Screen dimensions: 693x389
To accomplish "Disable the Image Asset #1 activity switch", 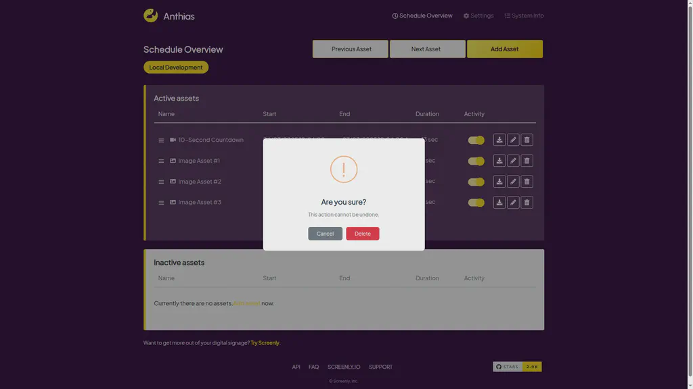I will (x=476, y=160).
